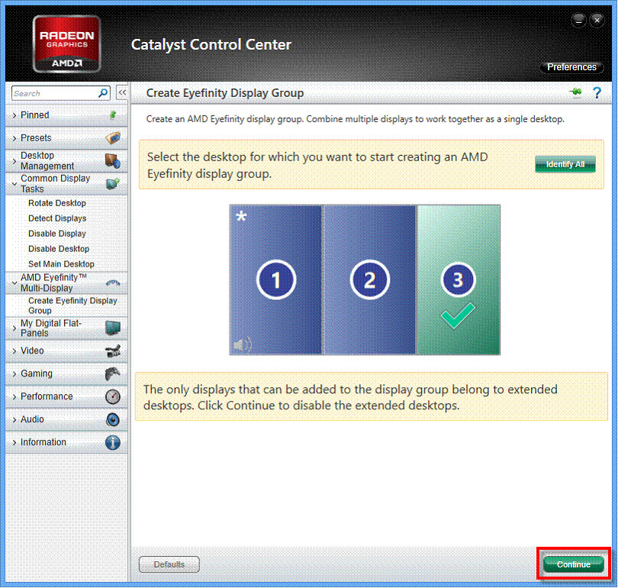Image resolution: width=618 pixels, height=588 pixels.
Task: Click the Defaults button
Action: (x=169, y=564)
